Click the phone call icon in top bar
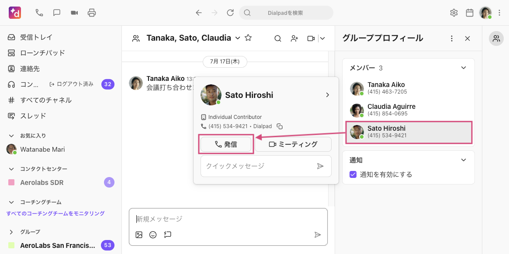 tap(39, 13)
